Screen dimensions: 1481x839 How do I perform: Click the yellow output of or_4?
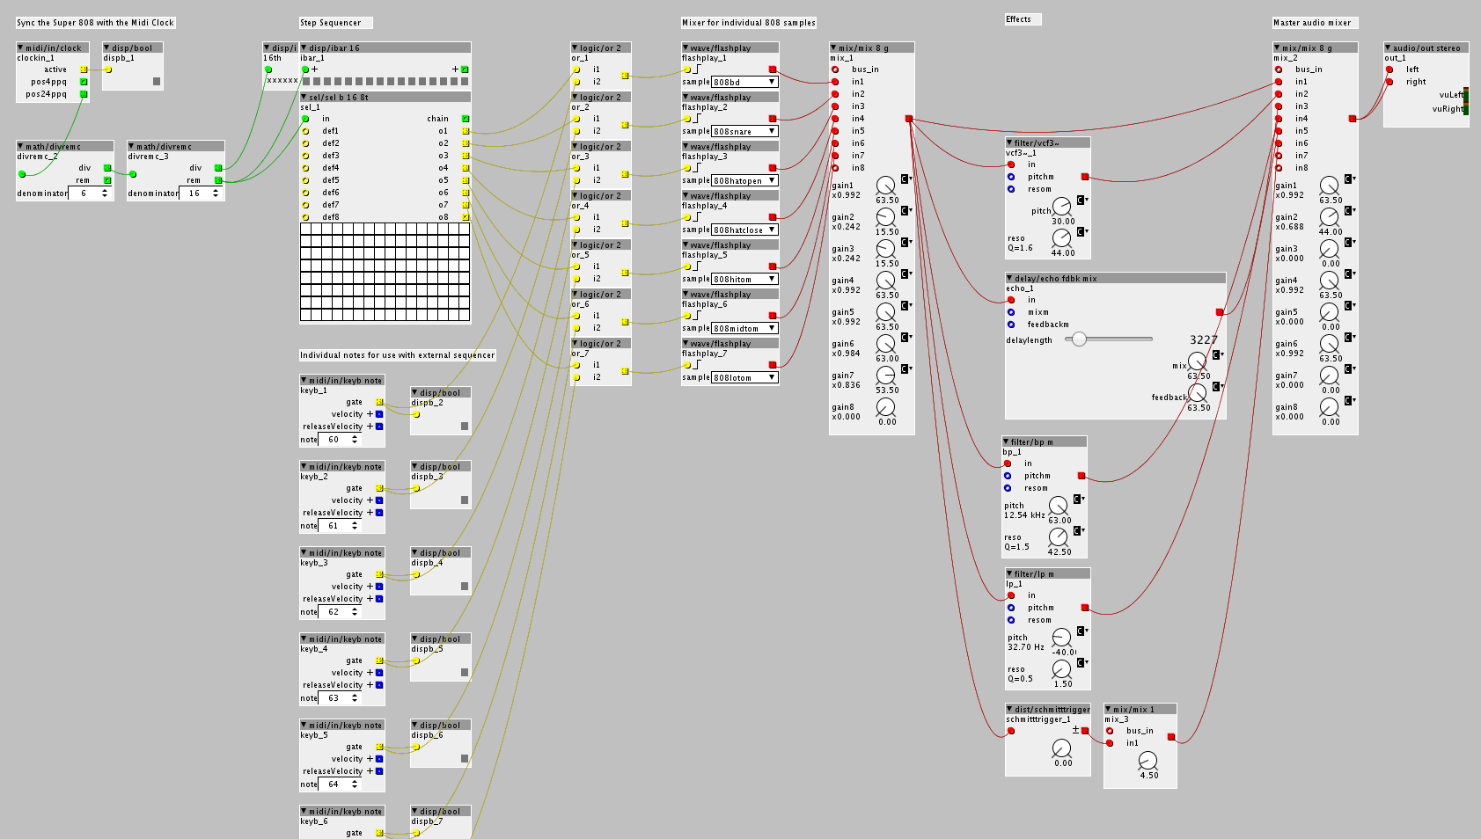pyautogui.click(x=626, y=223)
